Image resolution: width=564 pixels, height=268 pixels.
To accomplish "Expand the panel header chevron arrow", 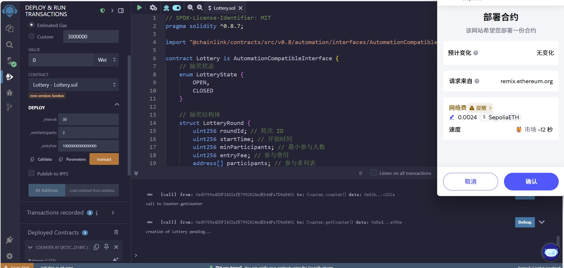I will [x=112, y=11].
